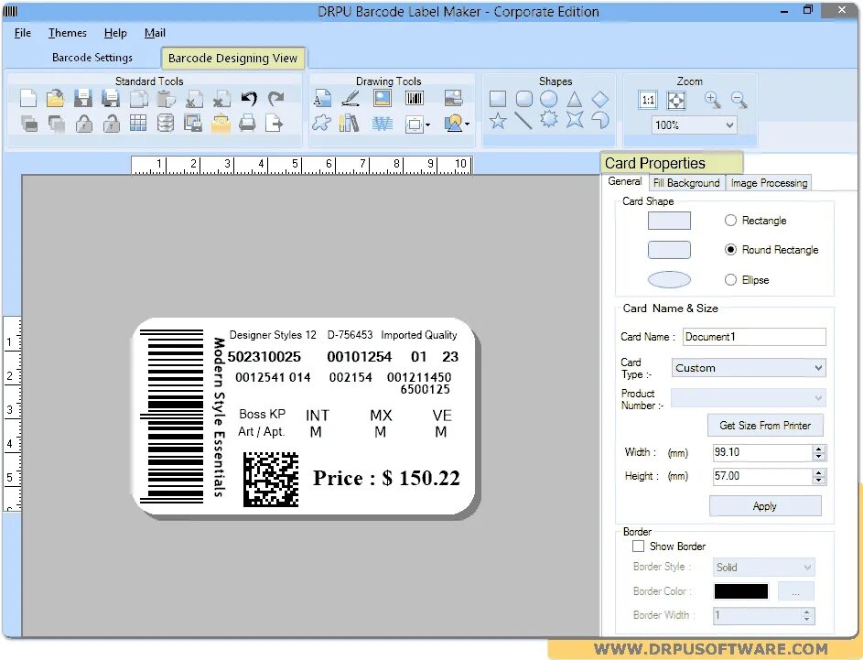The image size is (863, 660).
Task: Open the zoom percentage 100% dropdown
Action: point(729,125)
